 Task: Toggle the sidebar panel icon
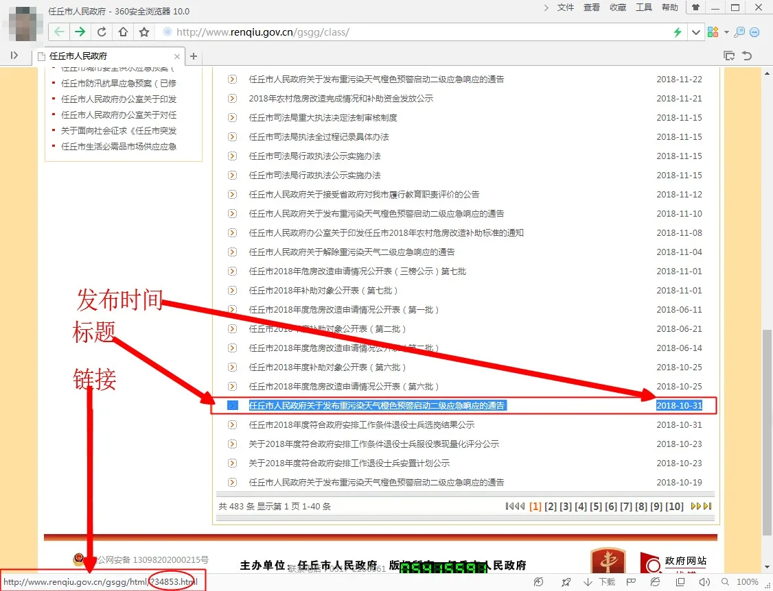point(14,56)
